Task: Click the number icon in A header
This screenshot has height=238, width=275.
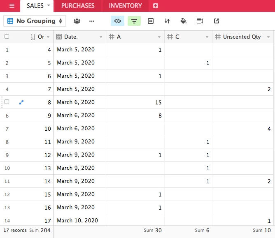Action: [112, 37]
